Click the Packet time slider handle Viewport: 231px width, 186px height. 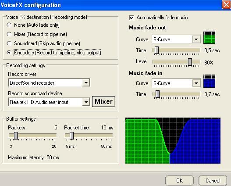[x=71, y=136]
